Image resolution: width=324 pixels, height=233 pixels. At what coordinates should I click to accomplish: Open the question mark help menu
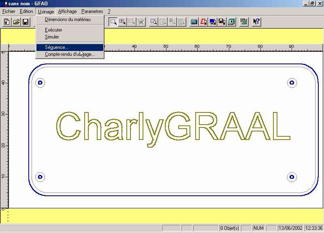(109, 11)
